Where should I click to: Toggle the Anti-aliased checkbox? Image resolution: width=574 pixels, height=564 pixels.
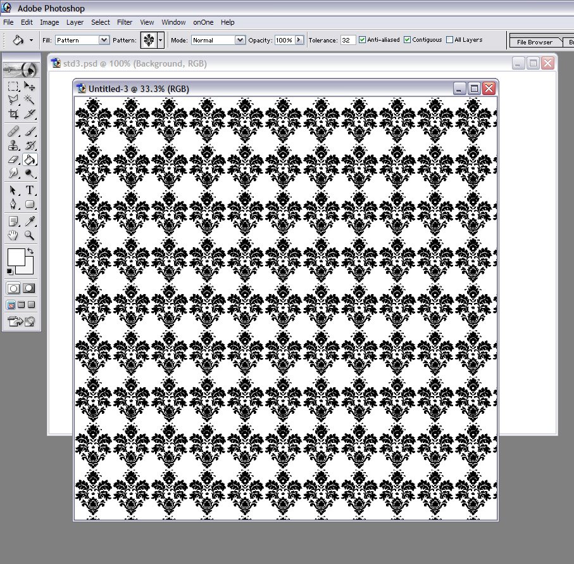(362, 39)
